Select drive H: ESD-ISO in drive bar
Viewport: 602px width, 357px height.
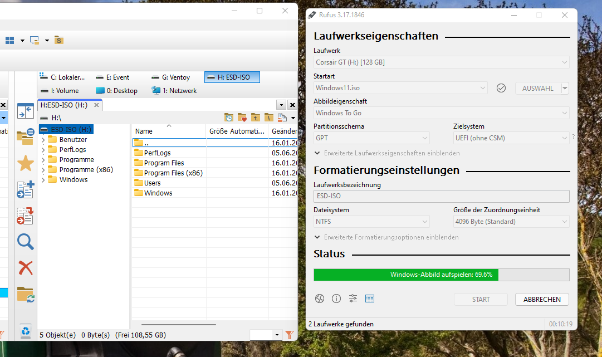click(x=232, y=77)
